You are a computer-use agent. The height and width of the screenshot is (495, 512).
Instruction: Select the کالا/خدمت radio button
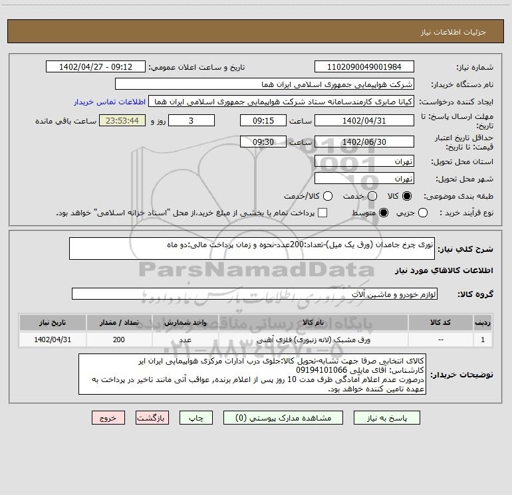[x=328, y=196]
